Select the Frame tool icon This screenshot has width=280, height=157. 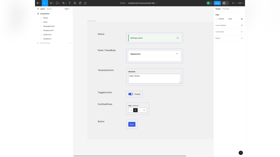tap(51, 3)
